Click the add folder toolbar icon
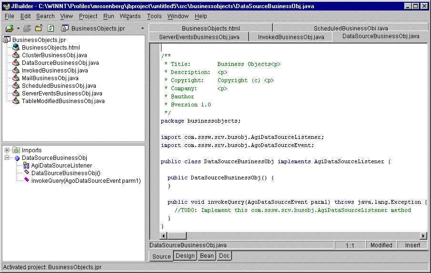Viewport: 431px width, 273px height. point(39,28)
